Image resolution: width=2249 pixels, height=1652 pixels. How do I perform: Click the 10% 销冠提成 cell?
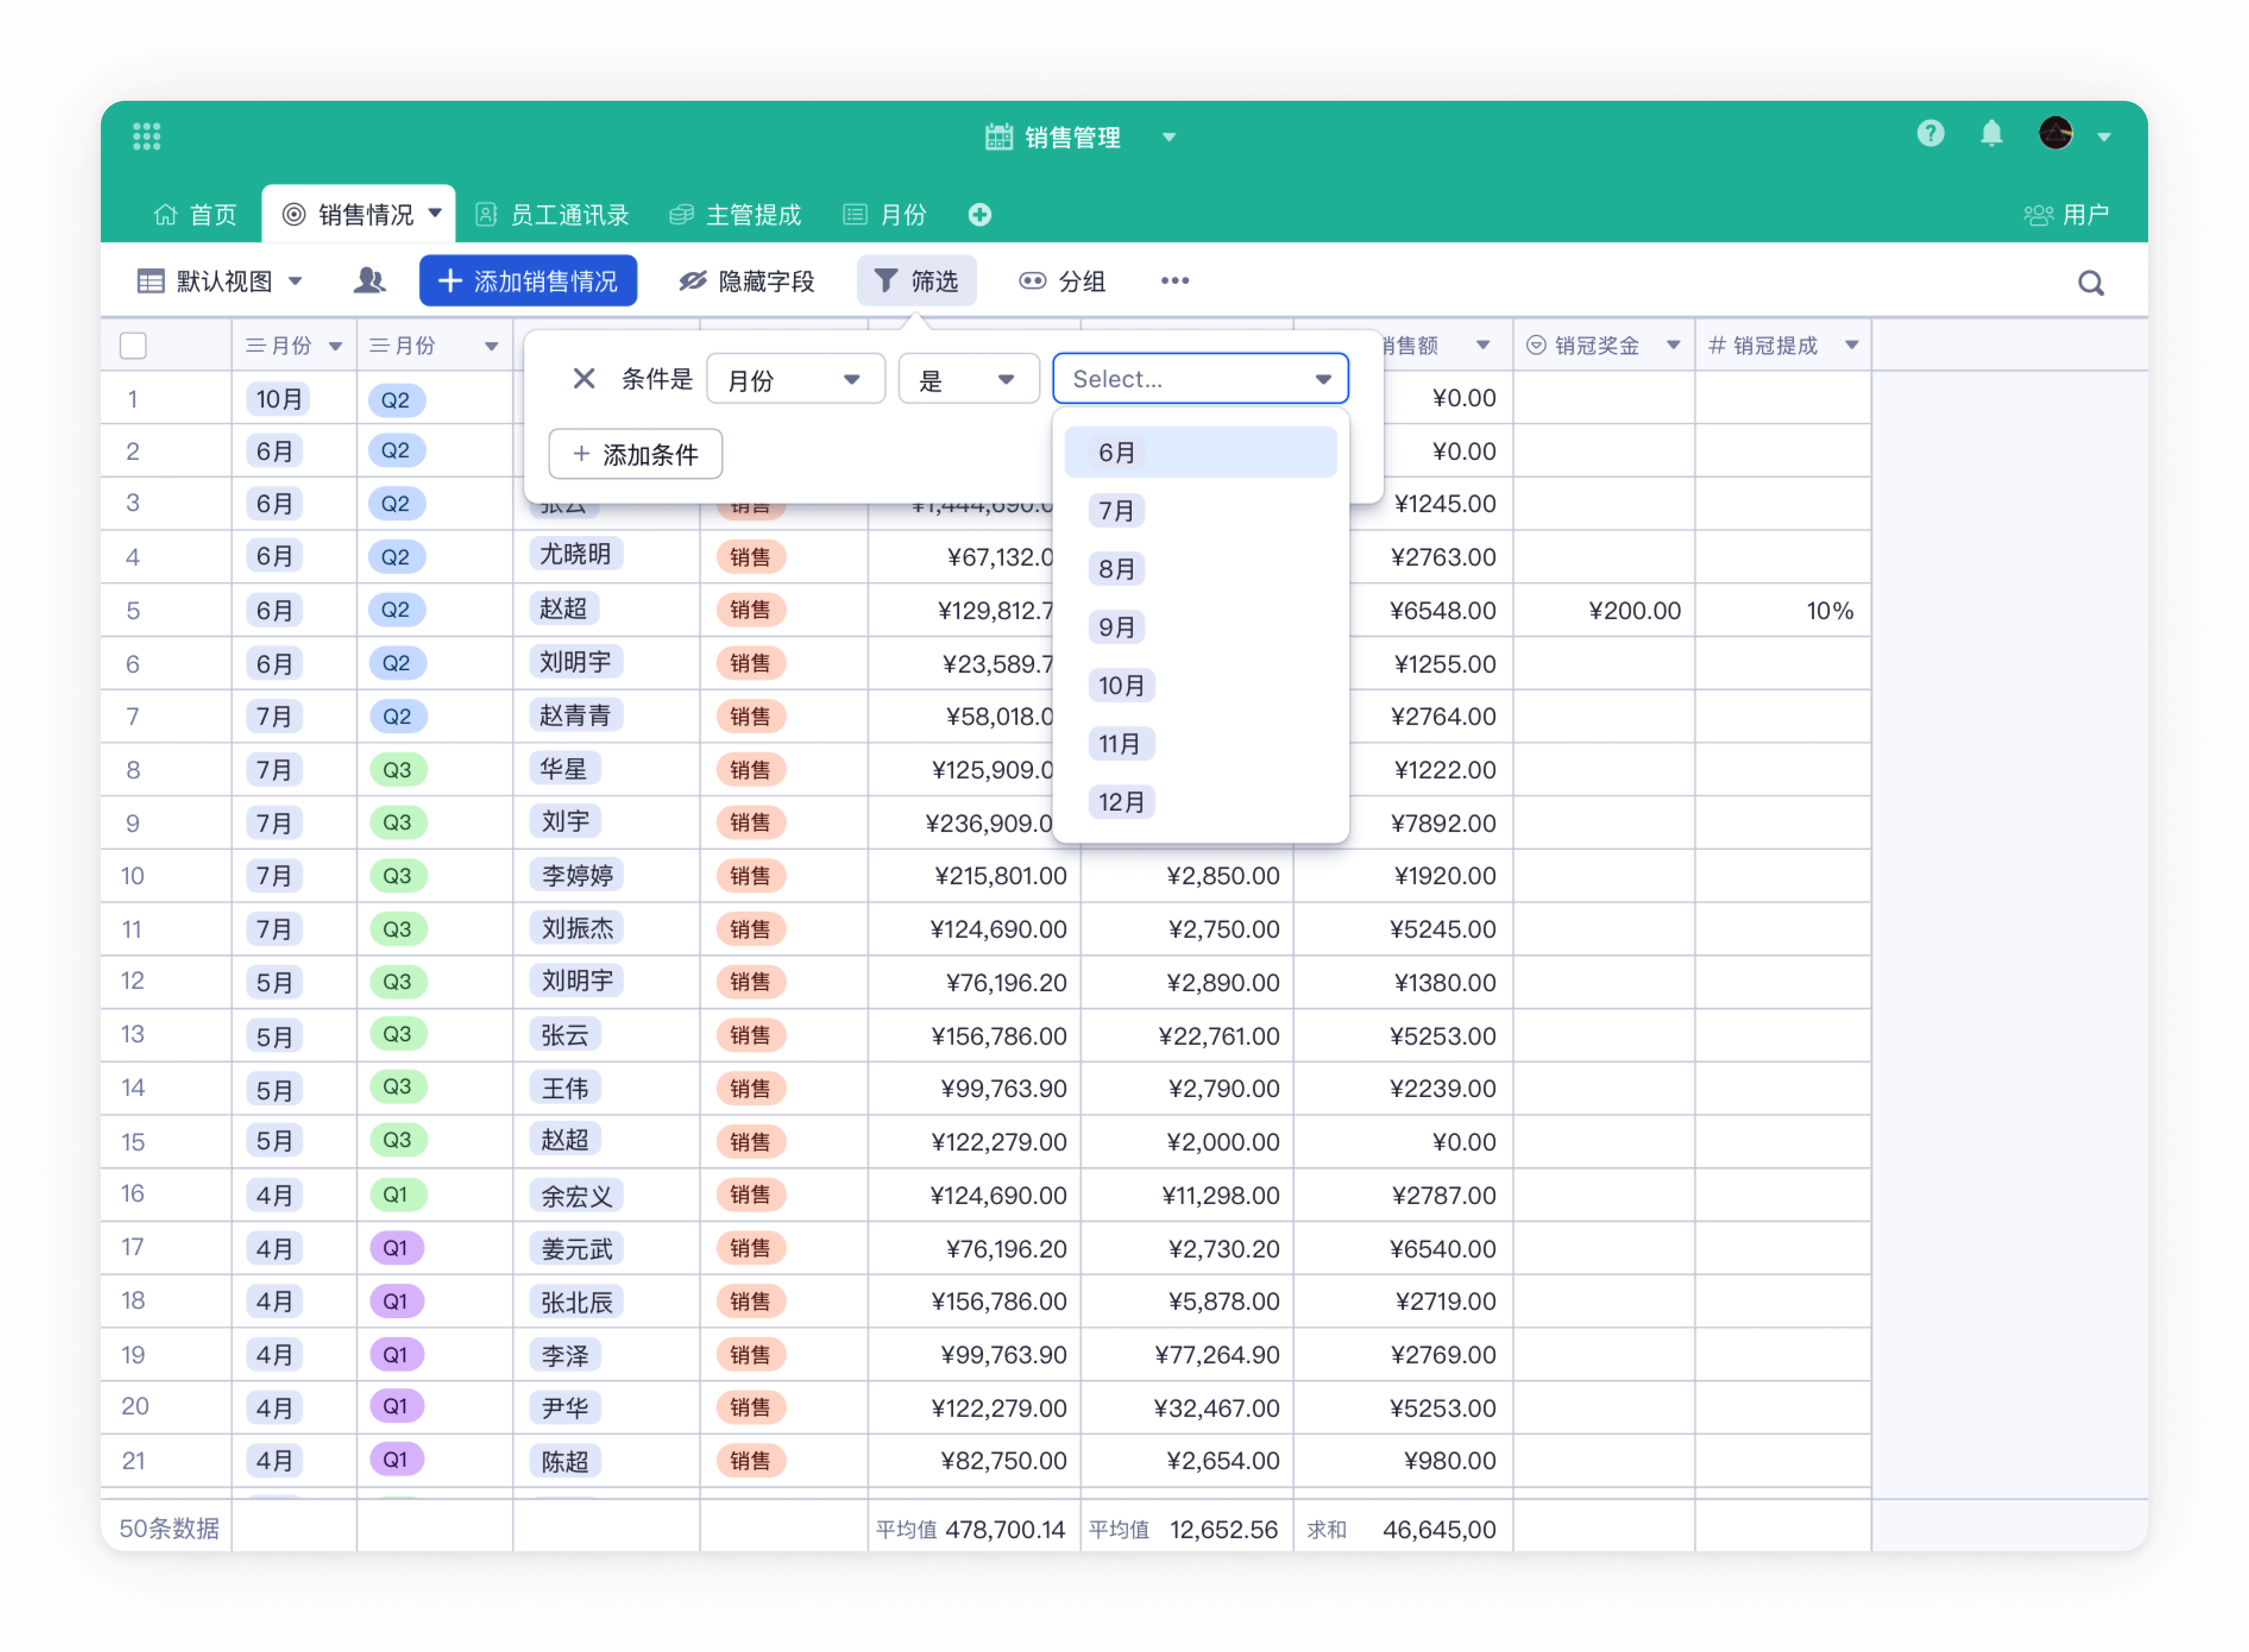(1783, 611)
